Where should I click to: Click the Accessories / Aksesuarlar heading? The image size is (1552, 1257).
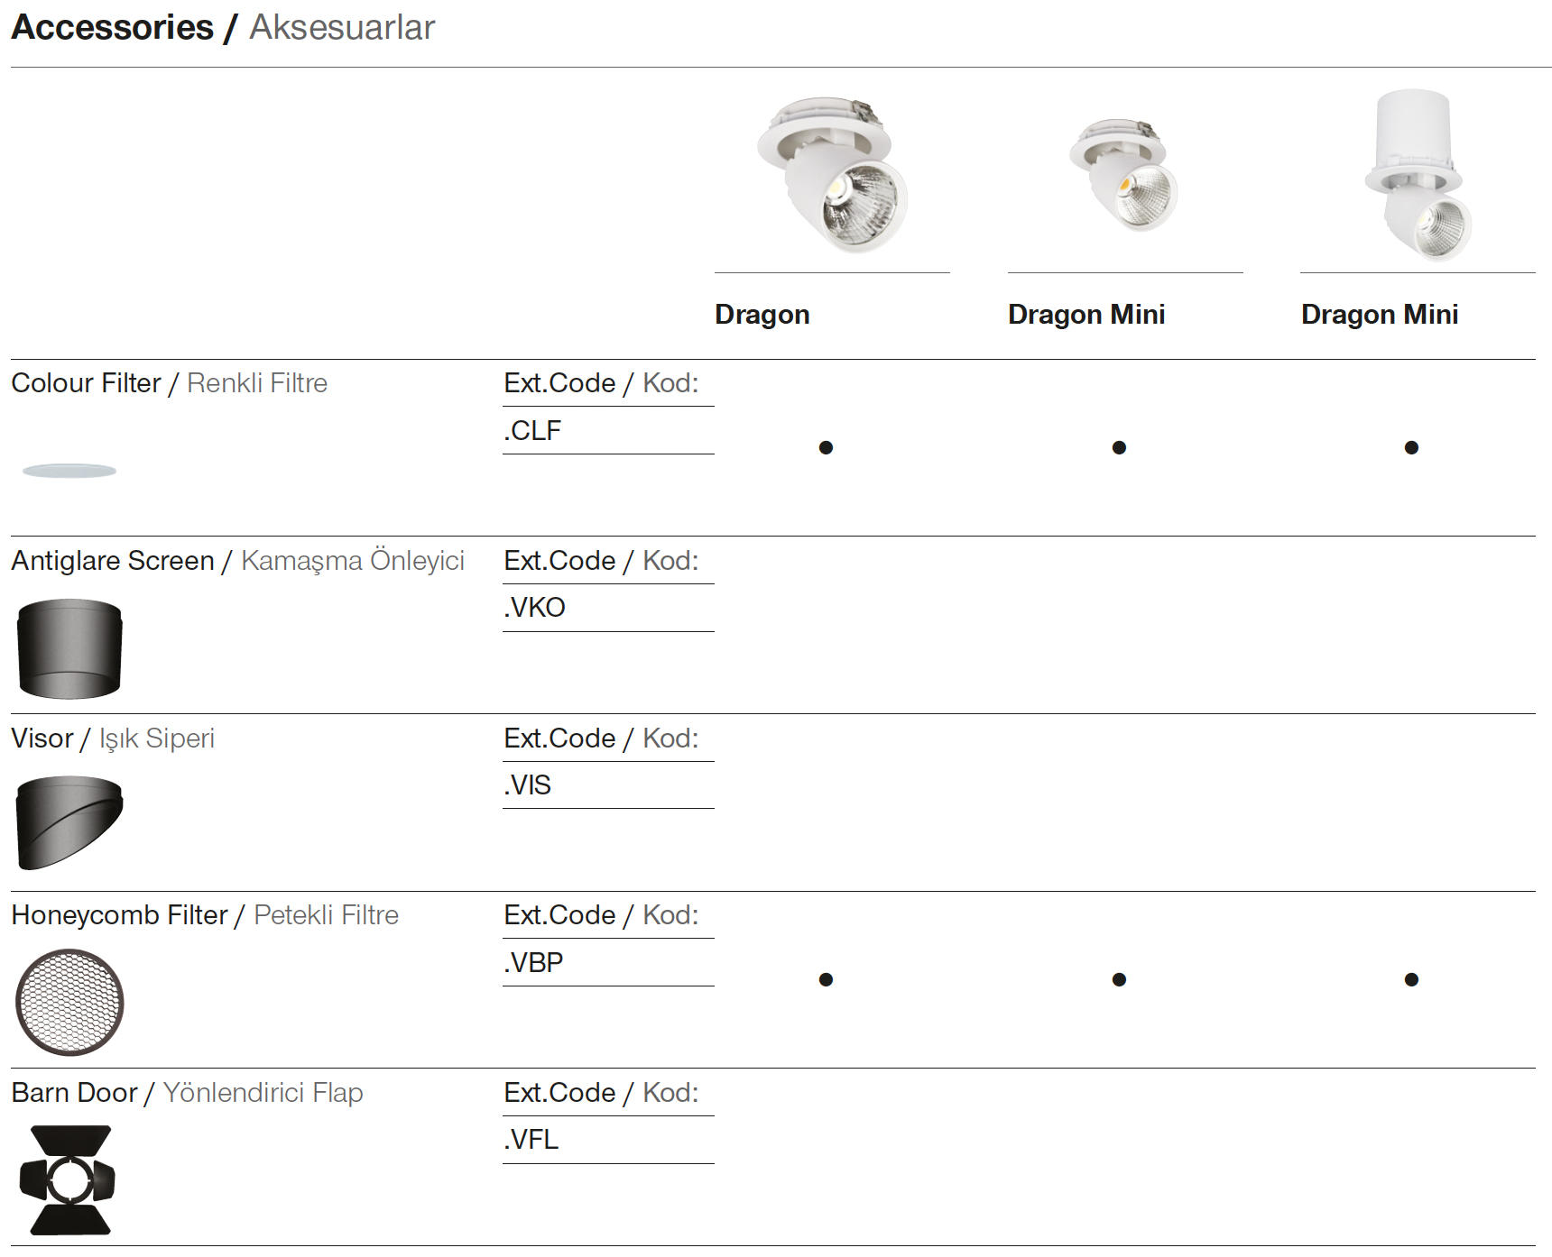tap(223, 28)
